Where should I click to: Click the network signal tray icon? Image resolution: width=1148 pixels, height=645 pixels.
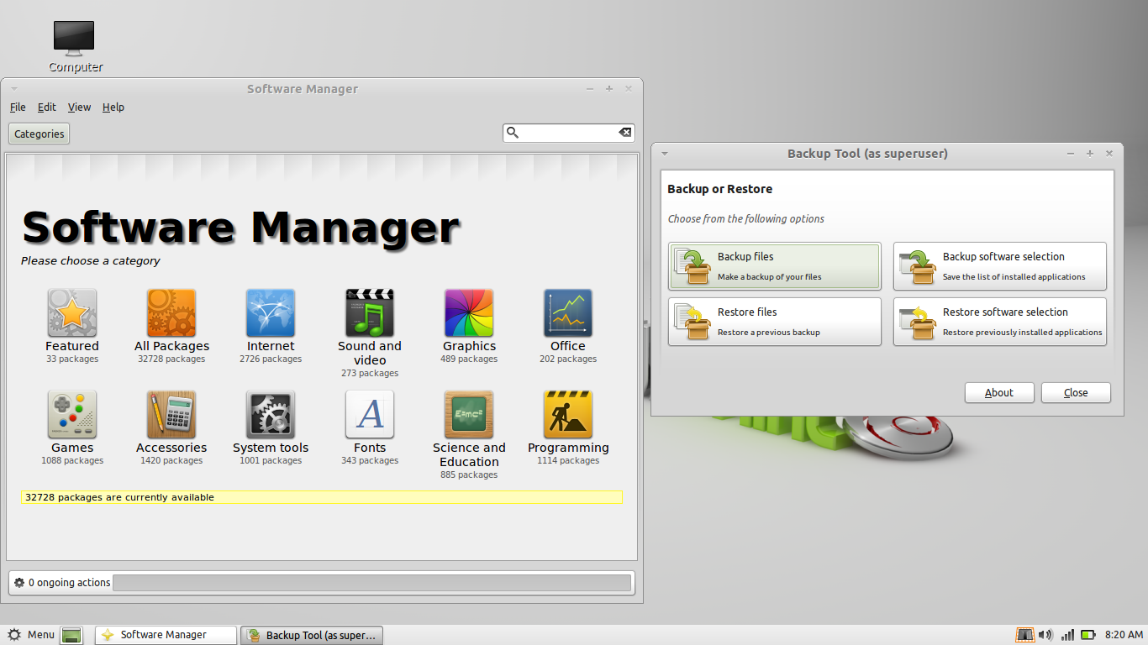pos(1067,635)
